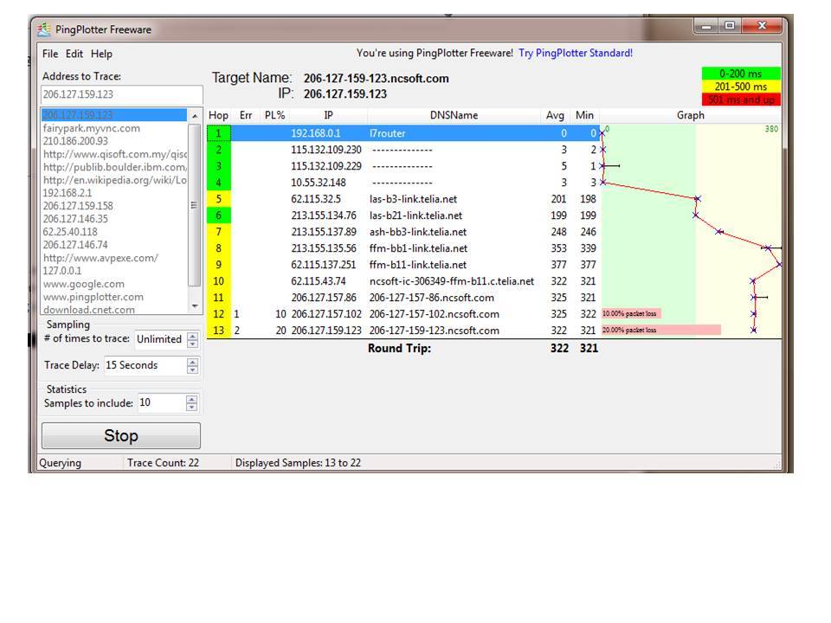Click the IP column header
The height and width of the screenshot is (623, 831).
click(329, 115)
